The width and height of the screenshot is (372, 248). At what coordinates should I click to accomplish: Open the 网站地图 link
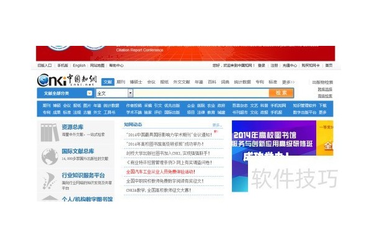tap(97, 65)
